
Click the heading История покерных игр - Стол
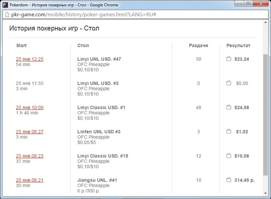(x=54, y=28)
